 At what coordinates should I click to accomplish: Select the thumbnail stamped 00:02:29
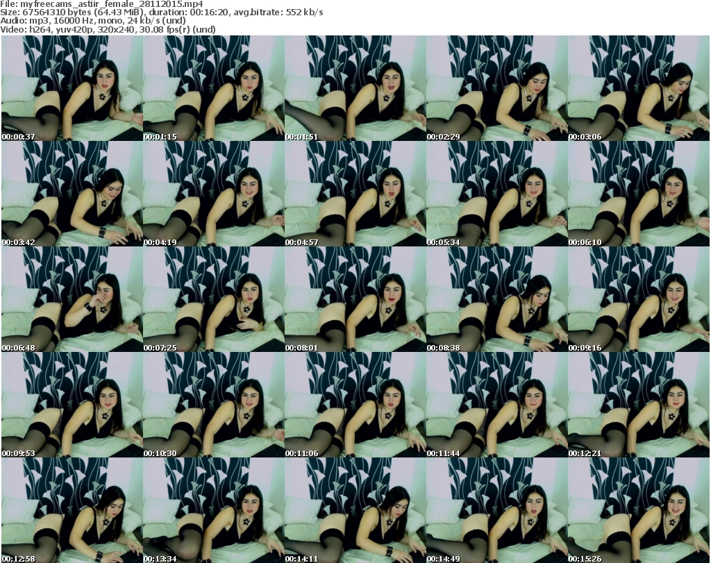point(496,88)
